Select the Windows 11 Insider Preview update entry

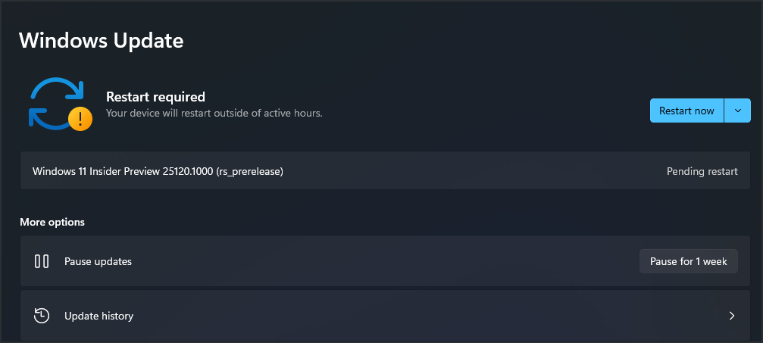pos(385,171)
